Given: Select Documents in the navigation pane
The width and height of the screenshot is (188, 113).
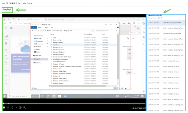Looking at the screenshot, I should point(39,44).
